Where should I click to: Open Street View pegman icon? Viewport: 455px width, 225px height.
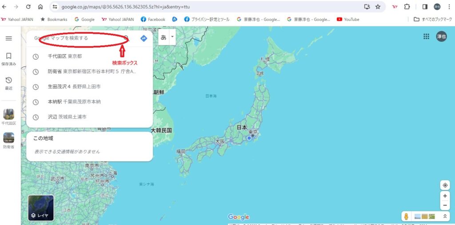coord(406,216)
